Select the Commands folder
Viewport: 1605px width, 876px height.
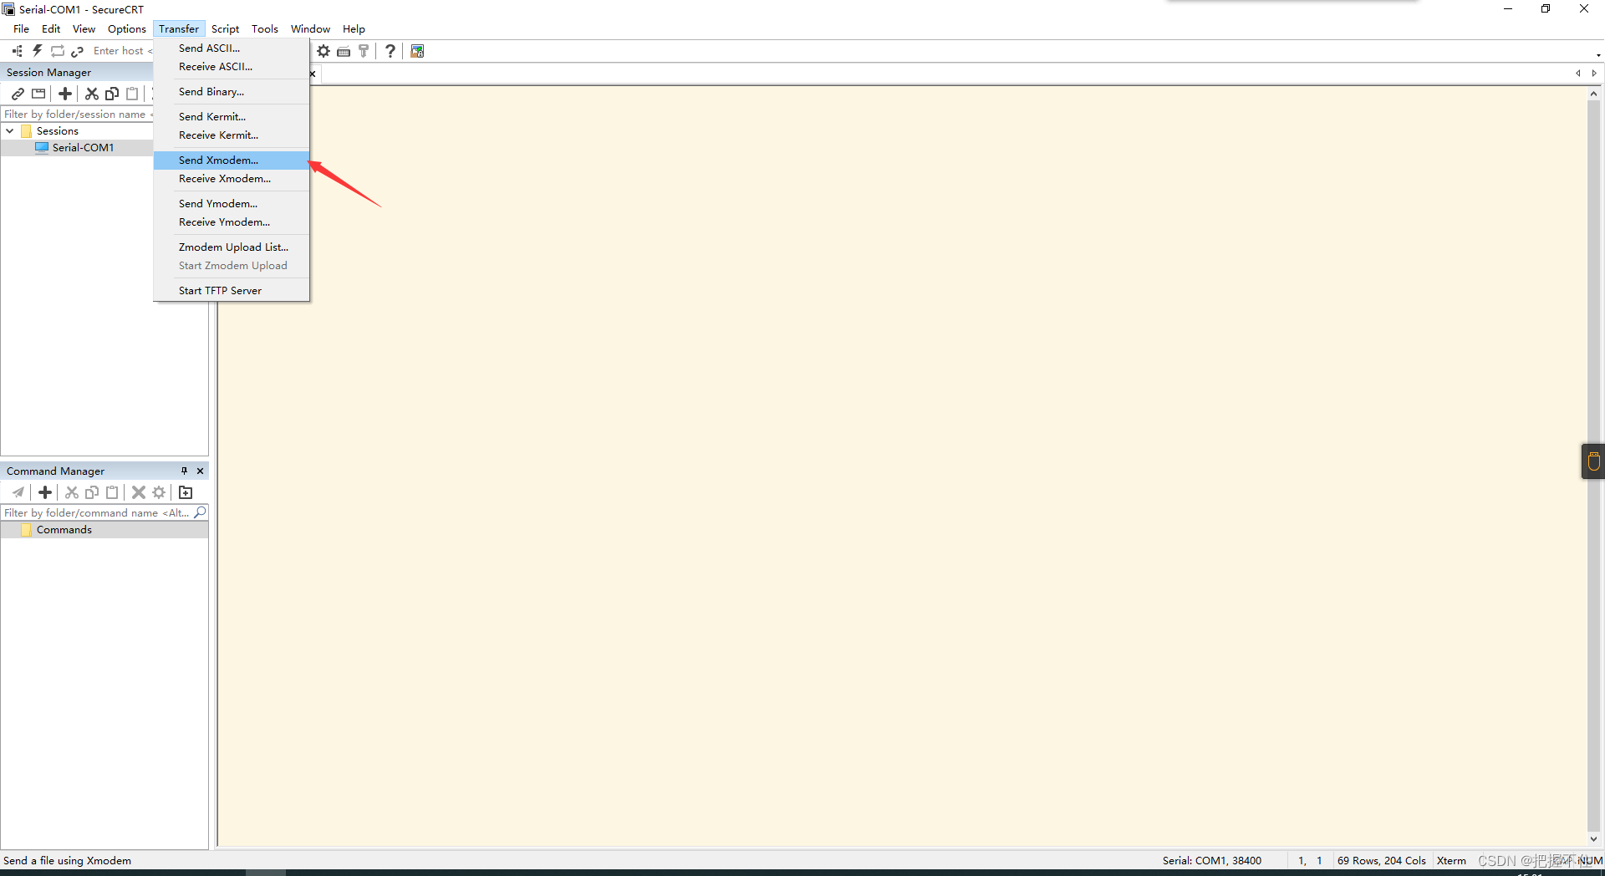pyautogui.click(x=64, y=530)
